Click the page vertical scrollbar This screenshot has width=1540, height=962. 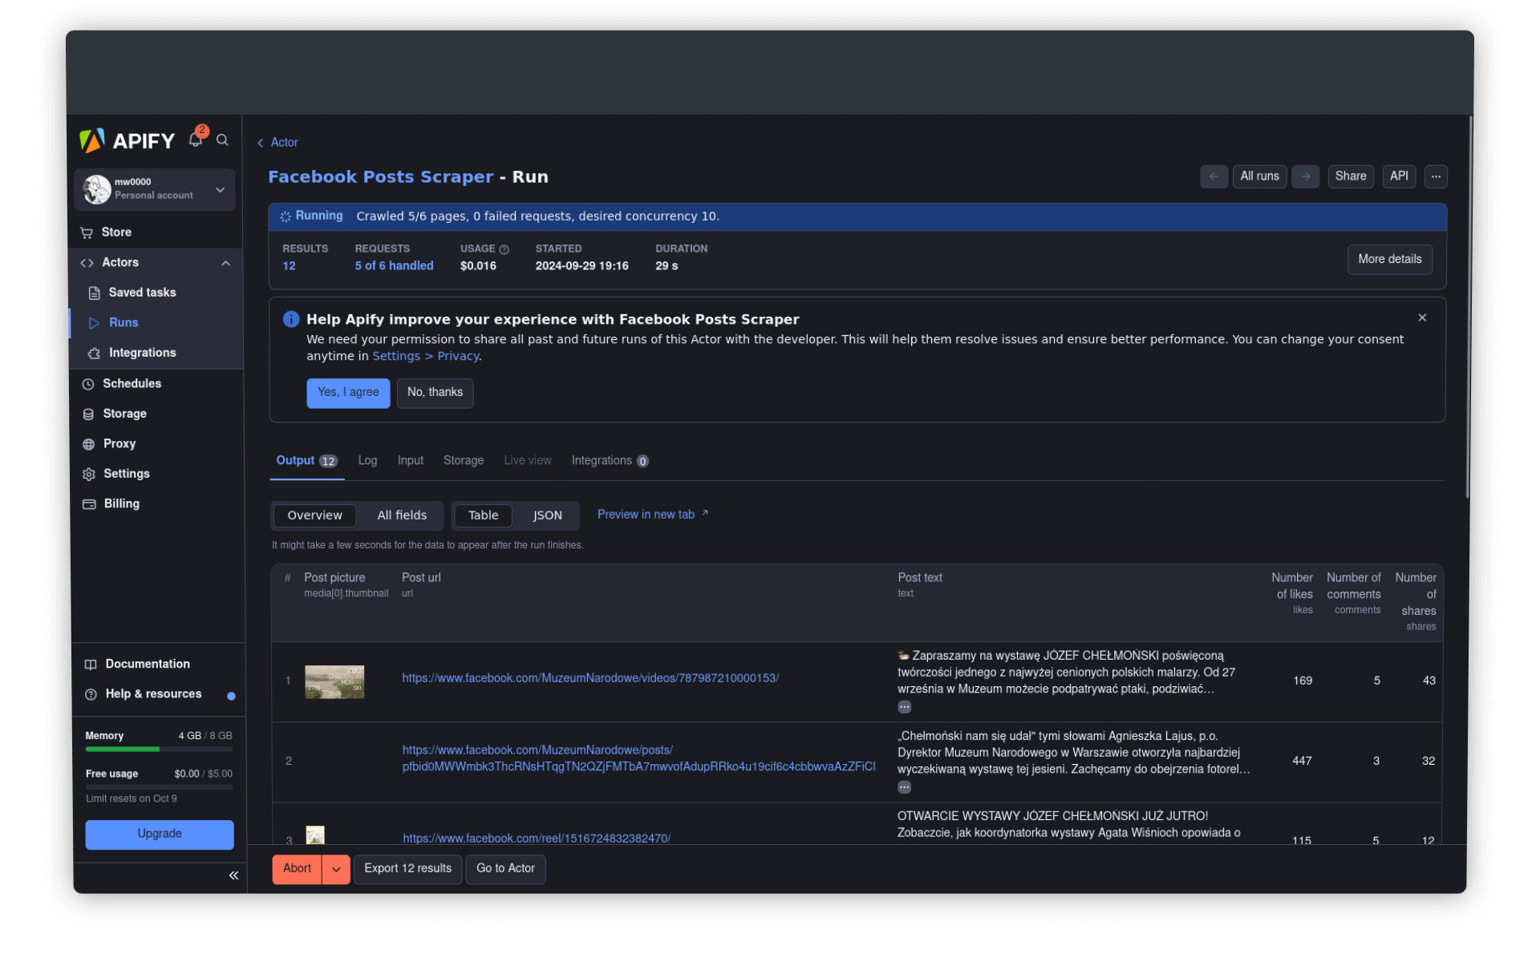click(1469, 308)
